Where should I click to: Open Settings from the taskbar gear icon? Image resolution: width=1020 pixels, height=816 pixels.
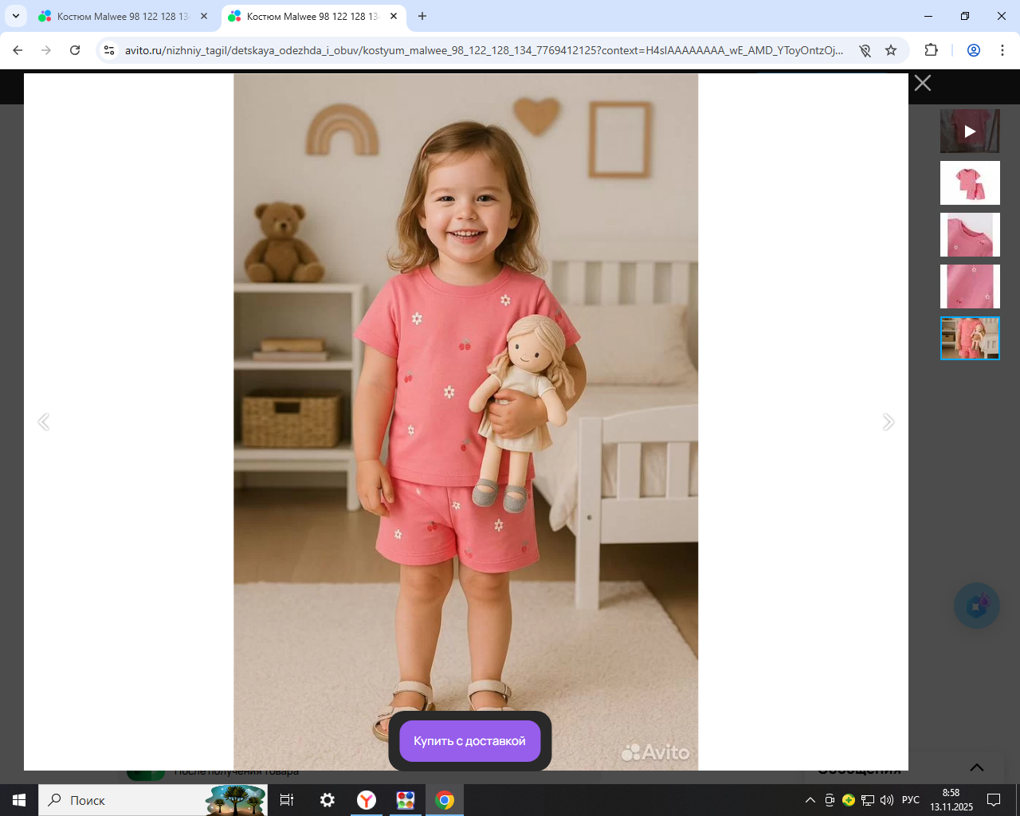327,800
